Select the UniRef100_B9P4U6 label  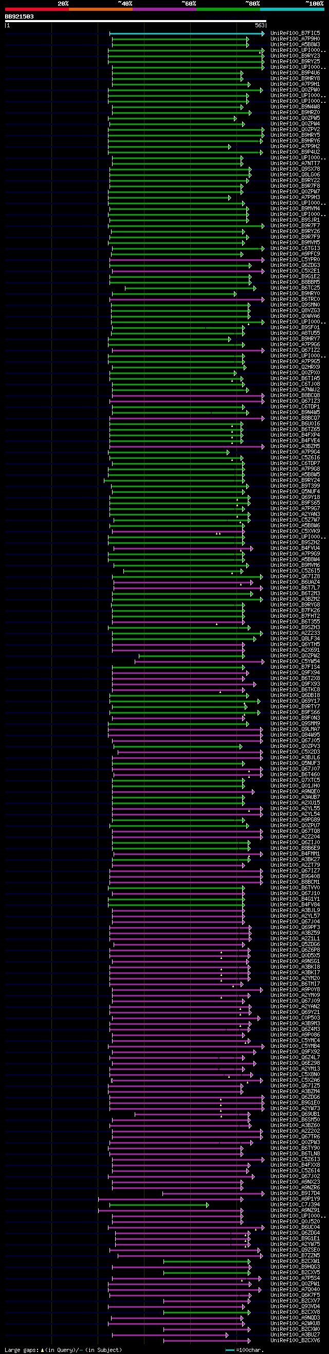pos(296,73)
